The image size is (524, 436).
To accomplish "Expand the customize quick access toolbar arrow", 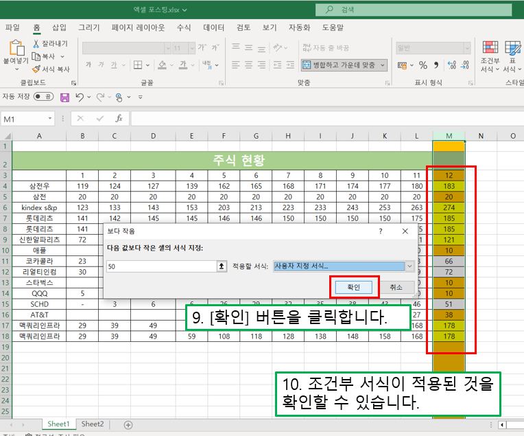I will tap(141, 97).
